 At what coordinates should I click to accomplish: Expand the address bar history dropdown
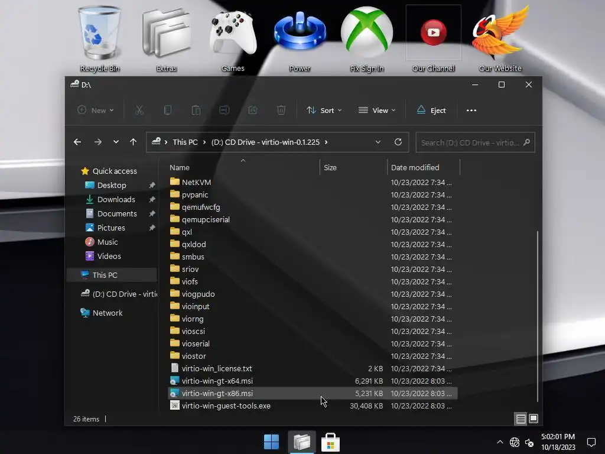point(378,142)
